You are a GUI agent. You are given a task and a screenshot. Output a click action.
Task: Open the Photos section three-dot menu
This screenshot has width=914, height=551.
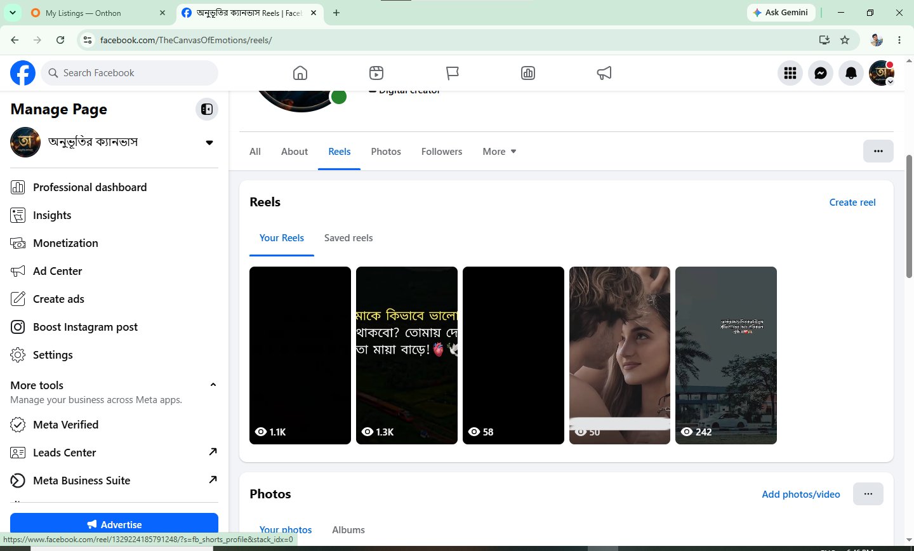[x=868, y=494]
